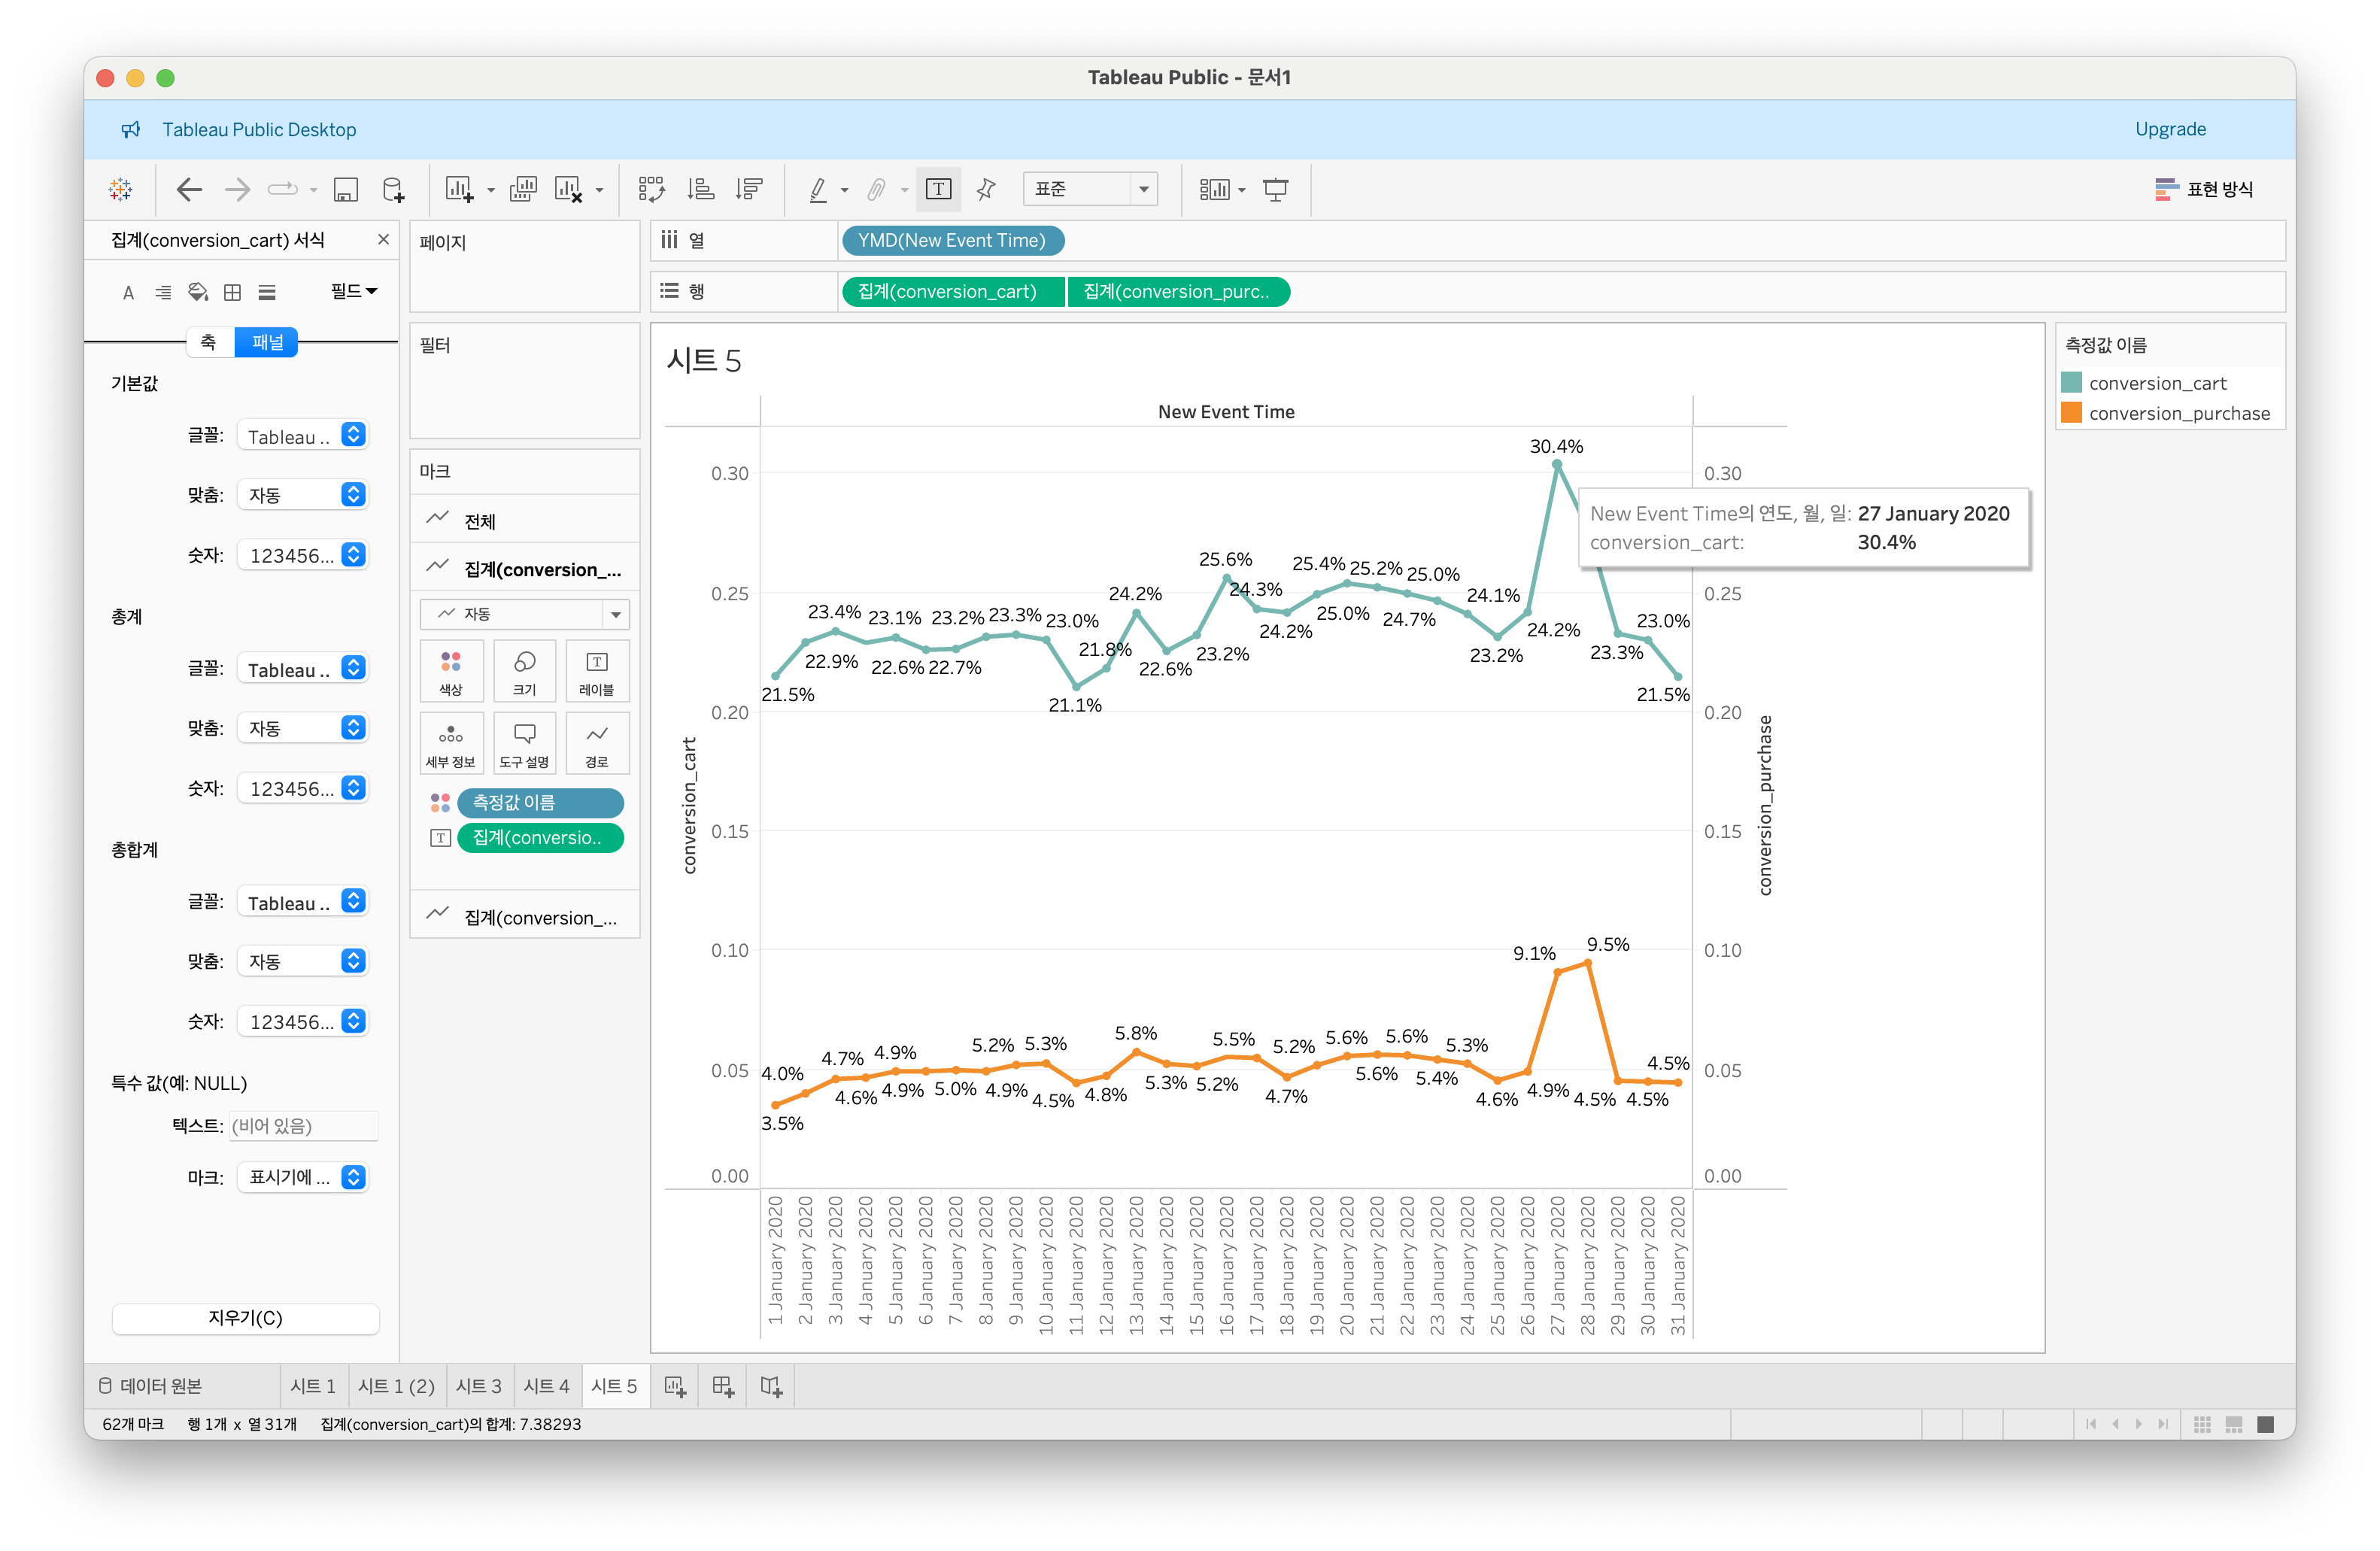Click the Save workbook toolbar icon
2380x1551 pixels.
pyautogui.click(x=345, y=190)
